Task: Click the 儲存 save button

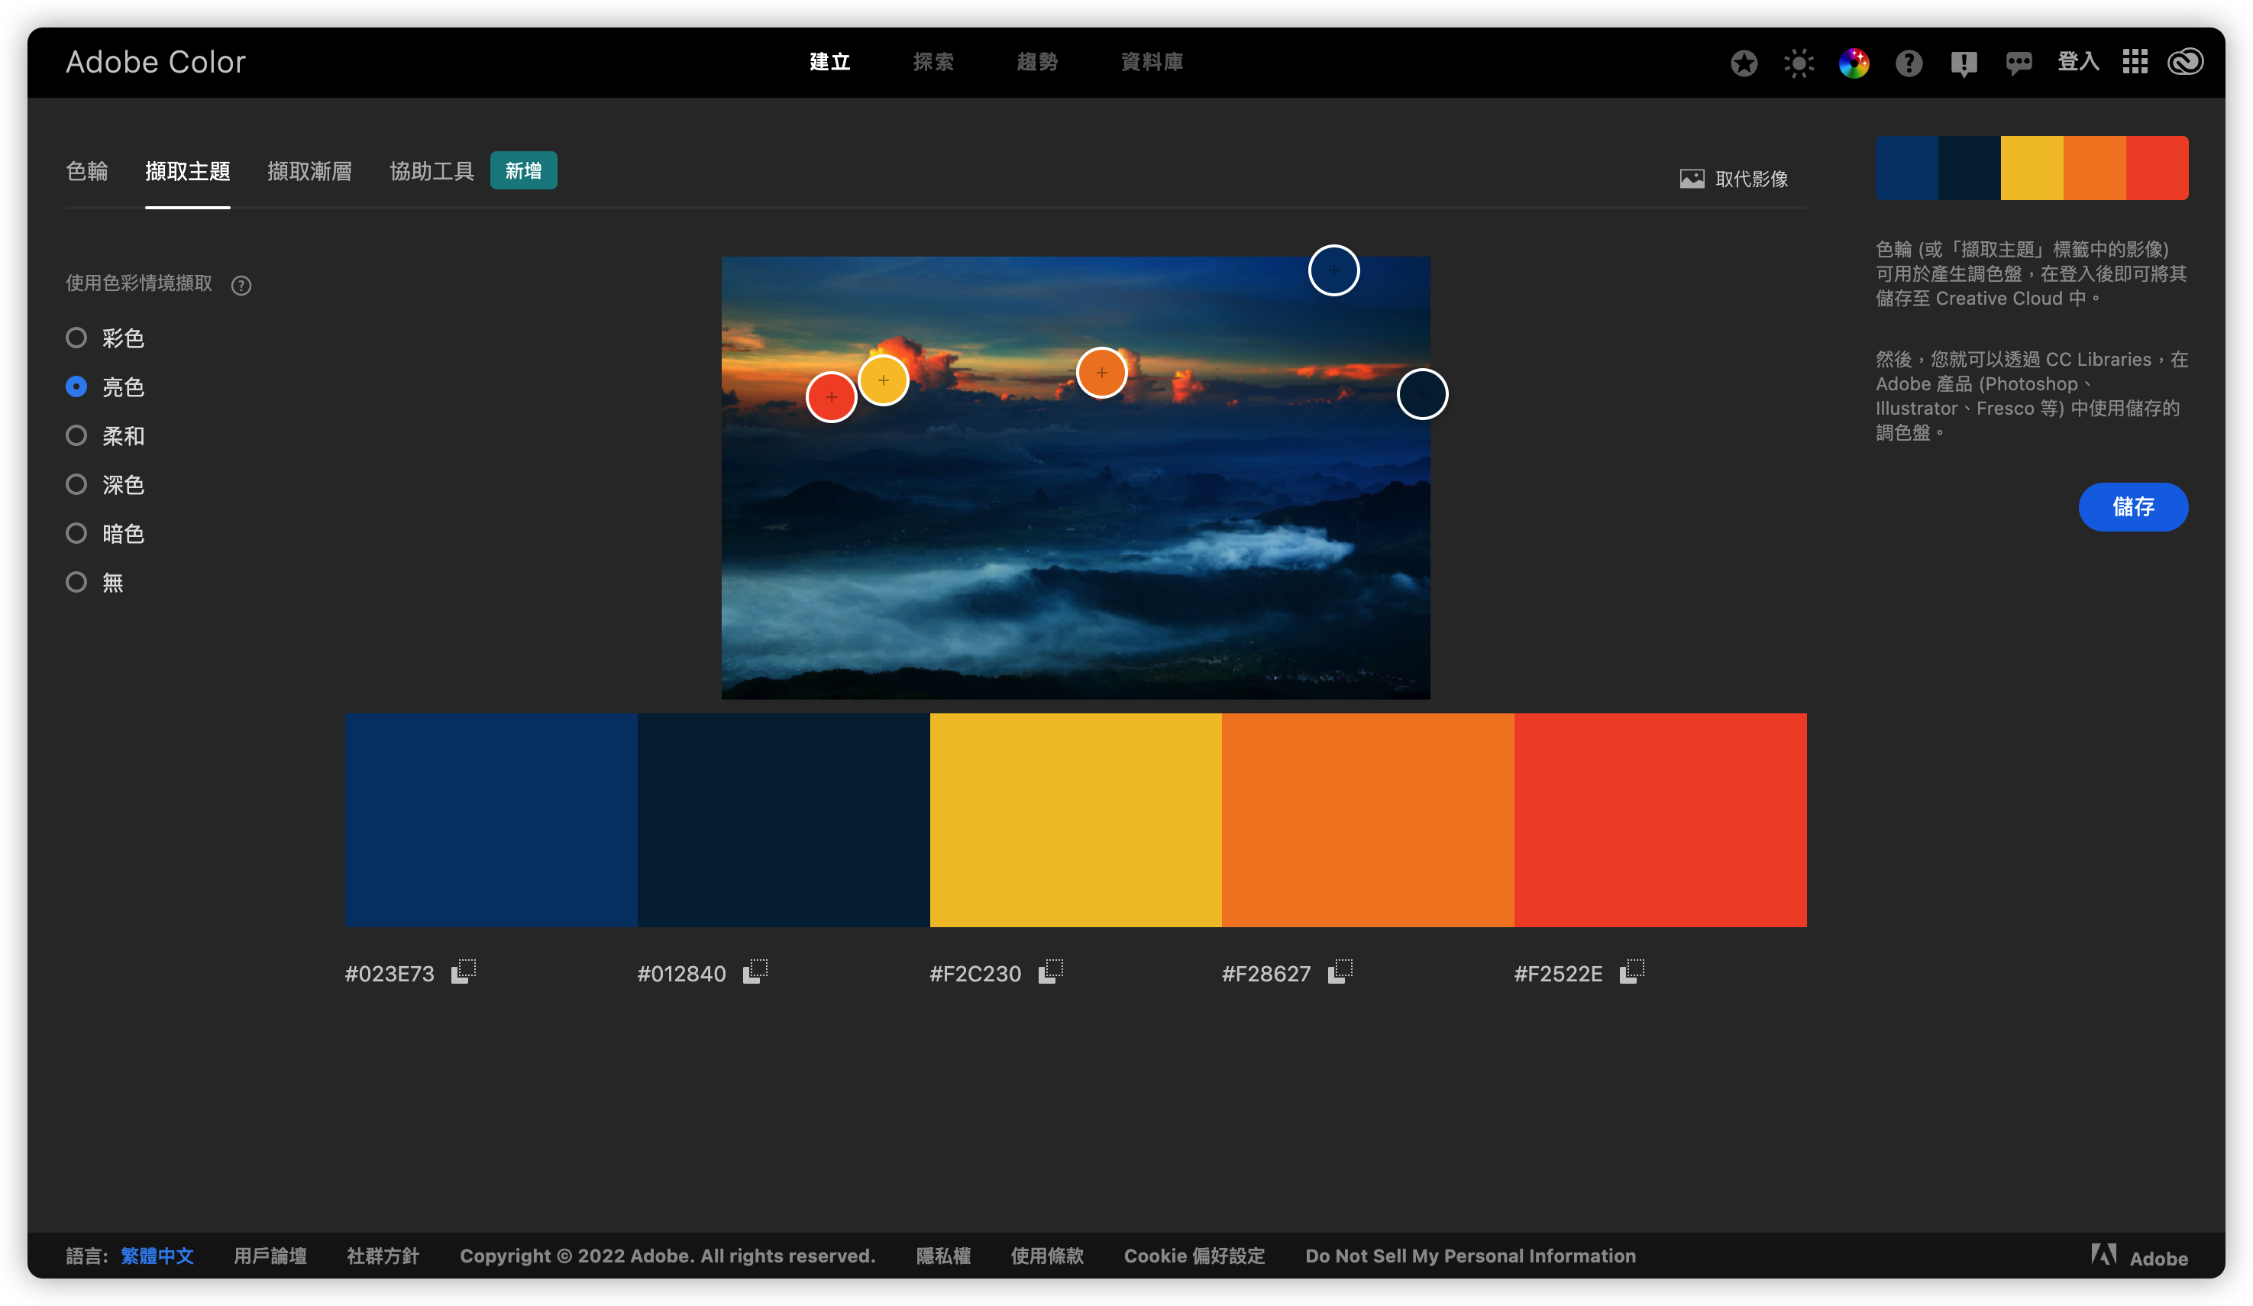Action: [x=2133, y=507]
